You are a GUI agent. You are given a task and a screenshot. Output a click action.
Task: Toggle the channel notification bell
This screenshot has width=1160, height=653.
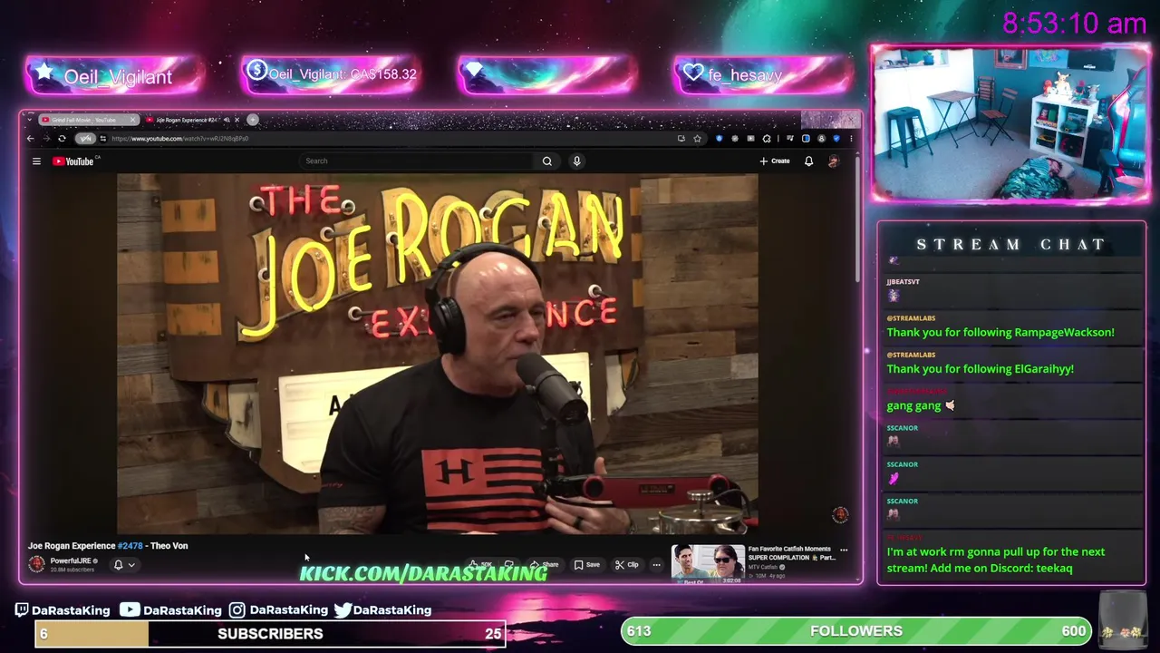pos(118,565)
